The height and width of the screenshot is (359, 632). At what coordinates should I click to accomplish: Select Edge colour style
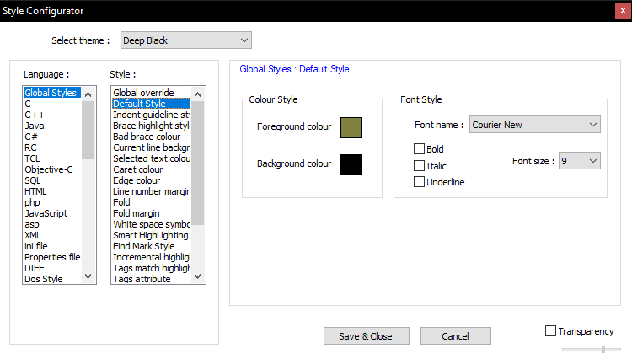pos(151,180)
